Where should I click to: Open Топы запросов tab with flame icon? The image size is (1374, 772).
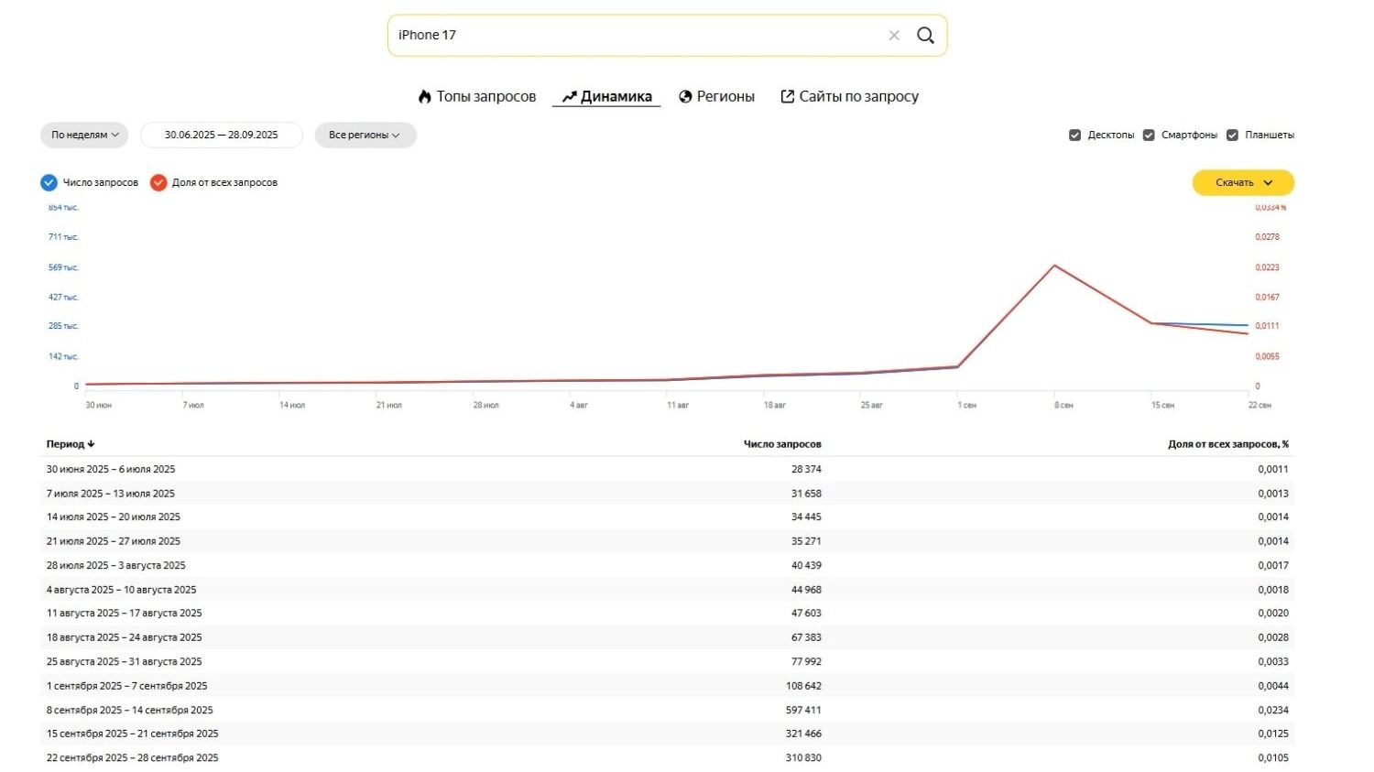coord(477,96)
